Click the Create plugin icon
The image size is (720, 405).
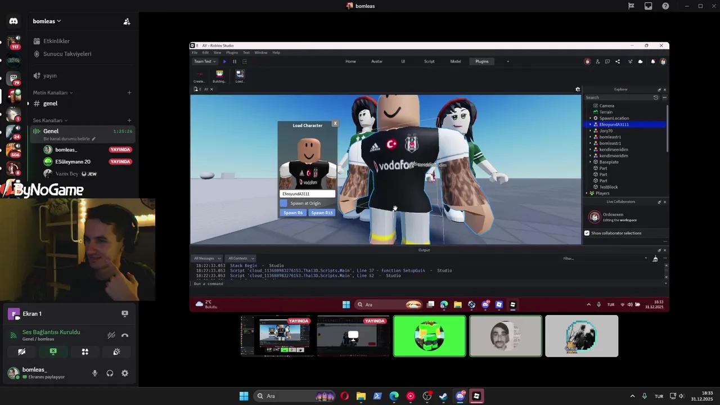click(199, 76)
